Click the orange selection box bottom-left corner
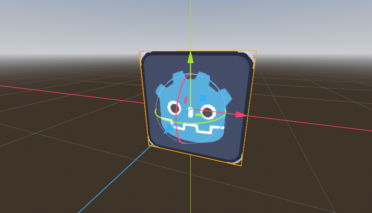The width and height of the screenshot is (372, 213). [149, 146]
